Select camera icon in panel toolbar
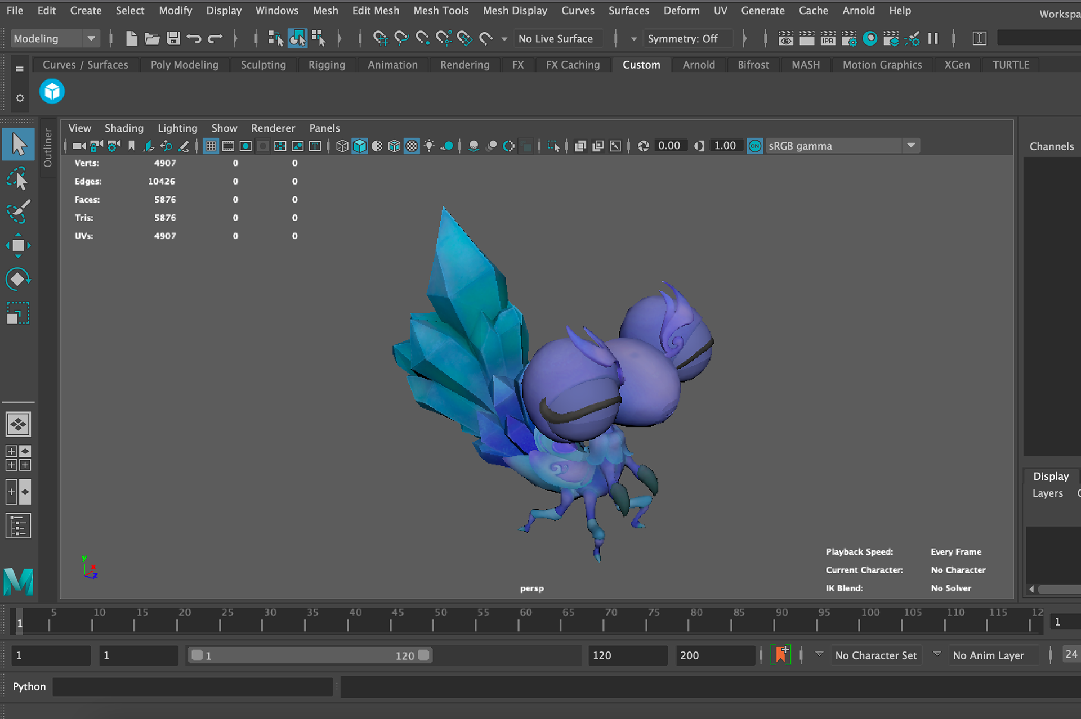Image resolution: width=1081 pixels, height=719 pixels. click(x=79, y=146)
